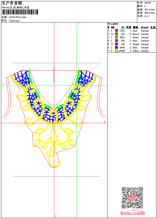Viewport: 157px width, 218px height.
Task: Click the 25459 stitch count in Yellow row
Action: coord(122,51)
